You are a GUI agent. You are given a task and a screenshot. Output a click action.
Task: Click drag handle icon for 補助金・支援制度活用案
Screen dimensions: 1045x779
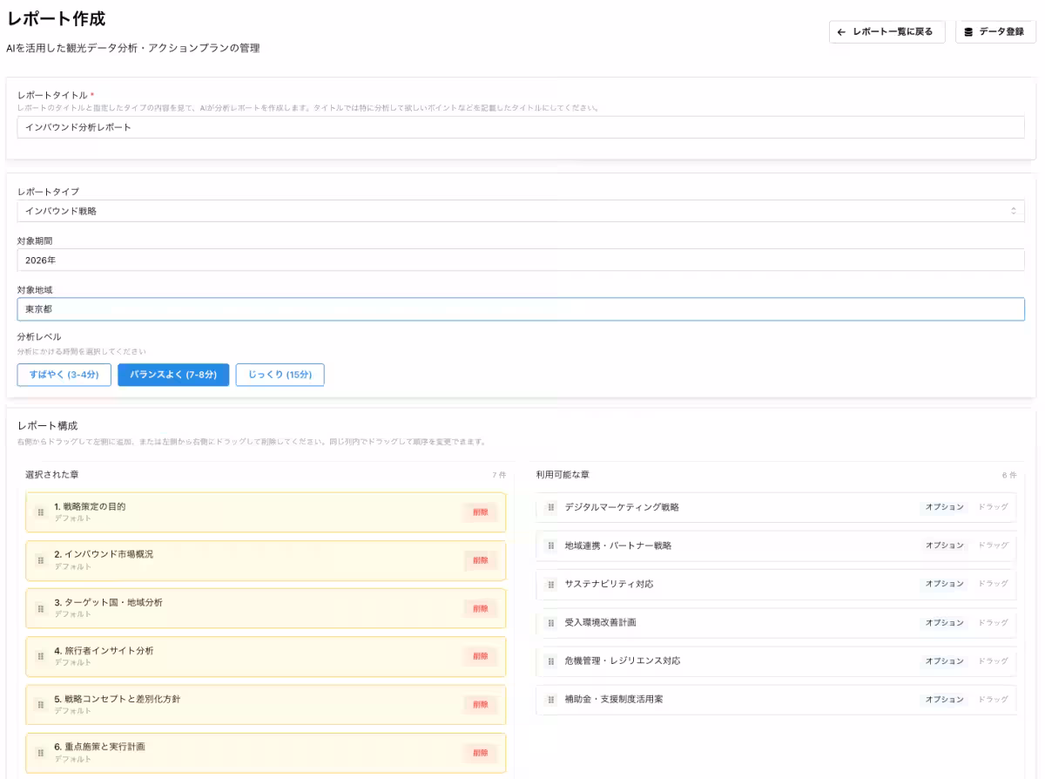550,700
